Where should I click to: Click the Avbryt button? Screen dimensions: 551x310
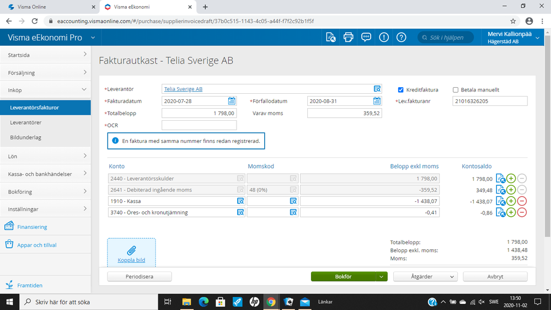[495, 276]
